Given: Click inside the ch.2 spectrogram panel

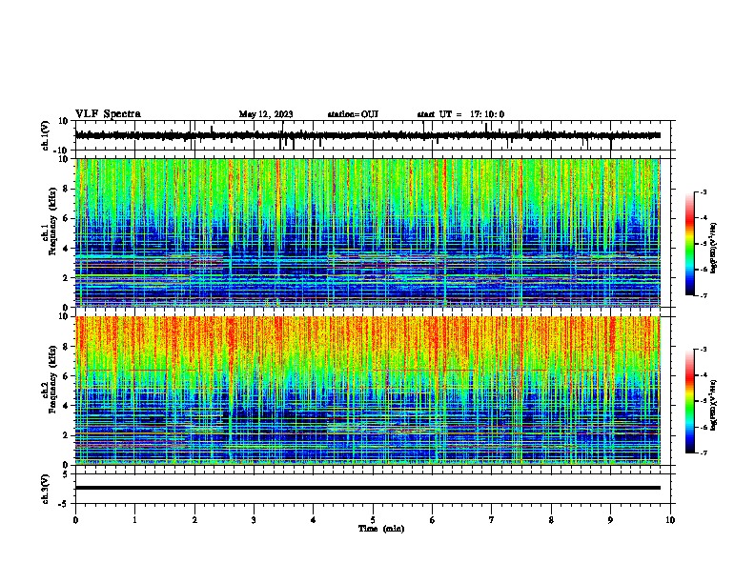Looking at the screenshot, I should 368,391.
